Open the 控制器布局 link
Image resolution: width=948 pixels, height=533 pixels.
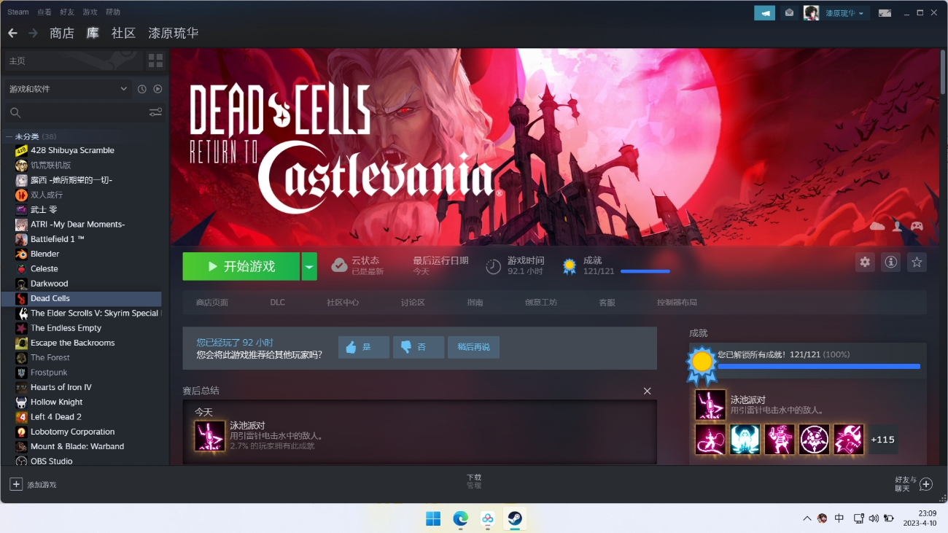677,302
